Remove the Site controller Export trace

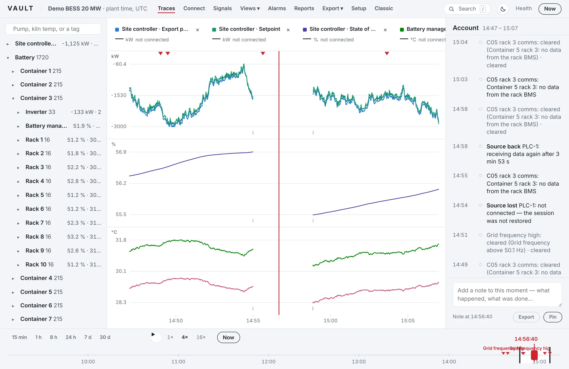pos(197,30)
